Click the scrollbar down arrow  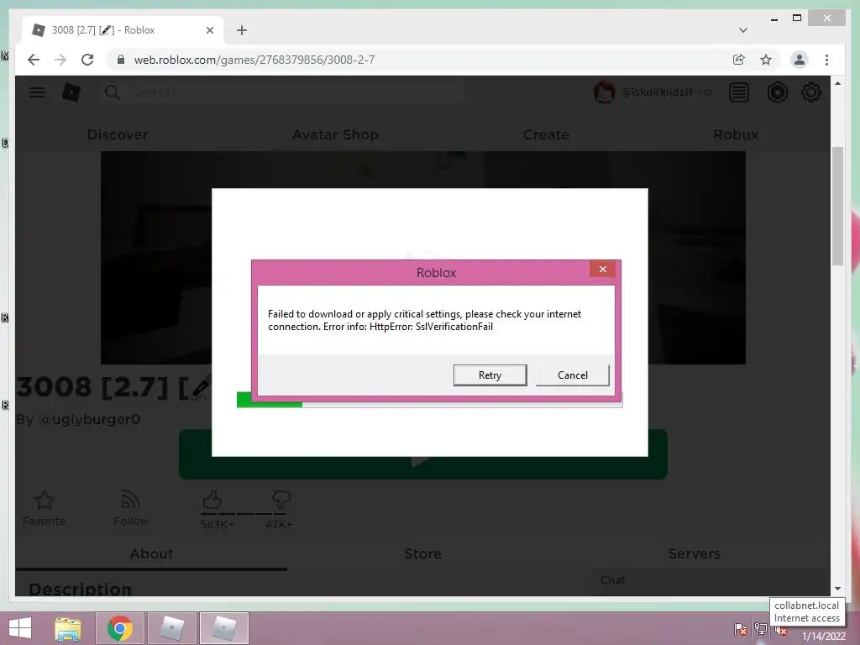coord(837,589)
